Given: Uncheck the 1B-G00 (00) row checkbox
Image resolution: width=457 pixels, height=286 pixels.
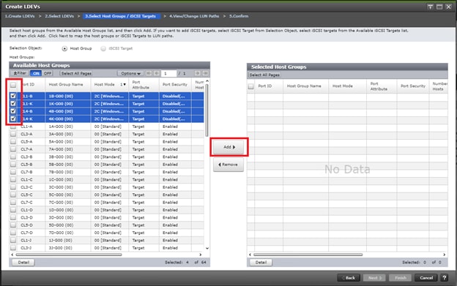Looking at the screenshot, I should [x=13, y=96].
